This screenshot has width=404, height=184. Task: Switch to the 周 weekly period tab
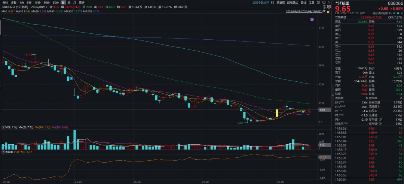pos(69,2)
